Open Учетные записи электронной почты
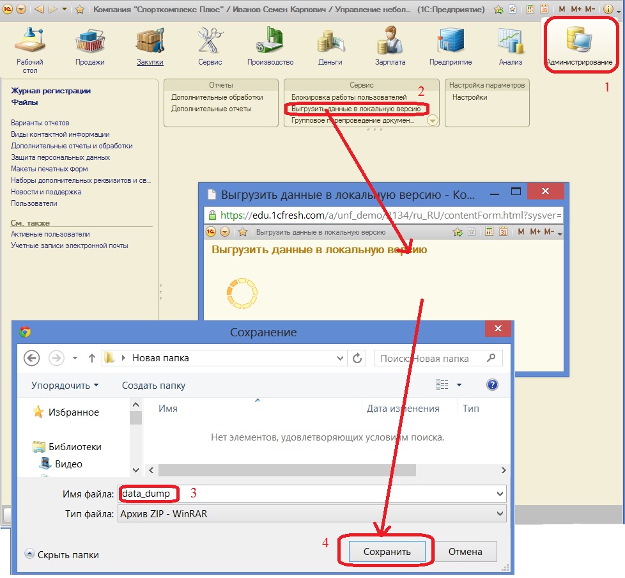 pos(70,246)
